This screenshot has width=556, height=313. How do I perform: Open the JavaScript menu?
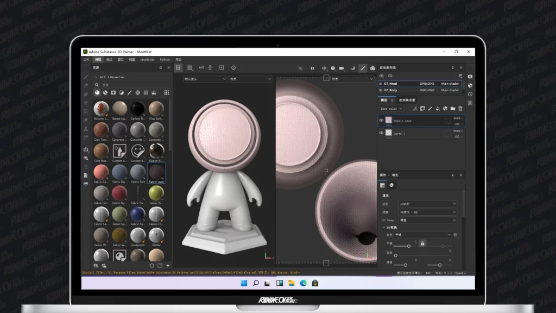pyautogui.click(x=147, y=59)
